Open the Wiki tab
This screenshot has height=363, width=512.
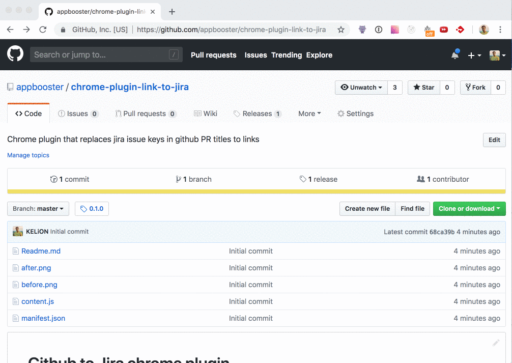[x=206, y=114]
